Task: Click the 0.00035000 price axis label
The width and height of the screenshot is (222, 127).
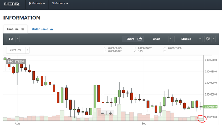Action: 211,94
